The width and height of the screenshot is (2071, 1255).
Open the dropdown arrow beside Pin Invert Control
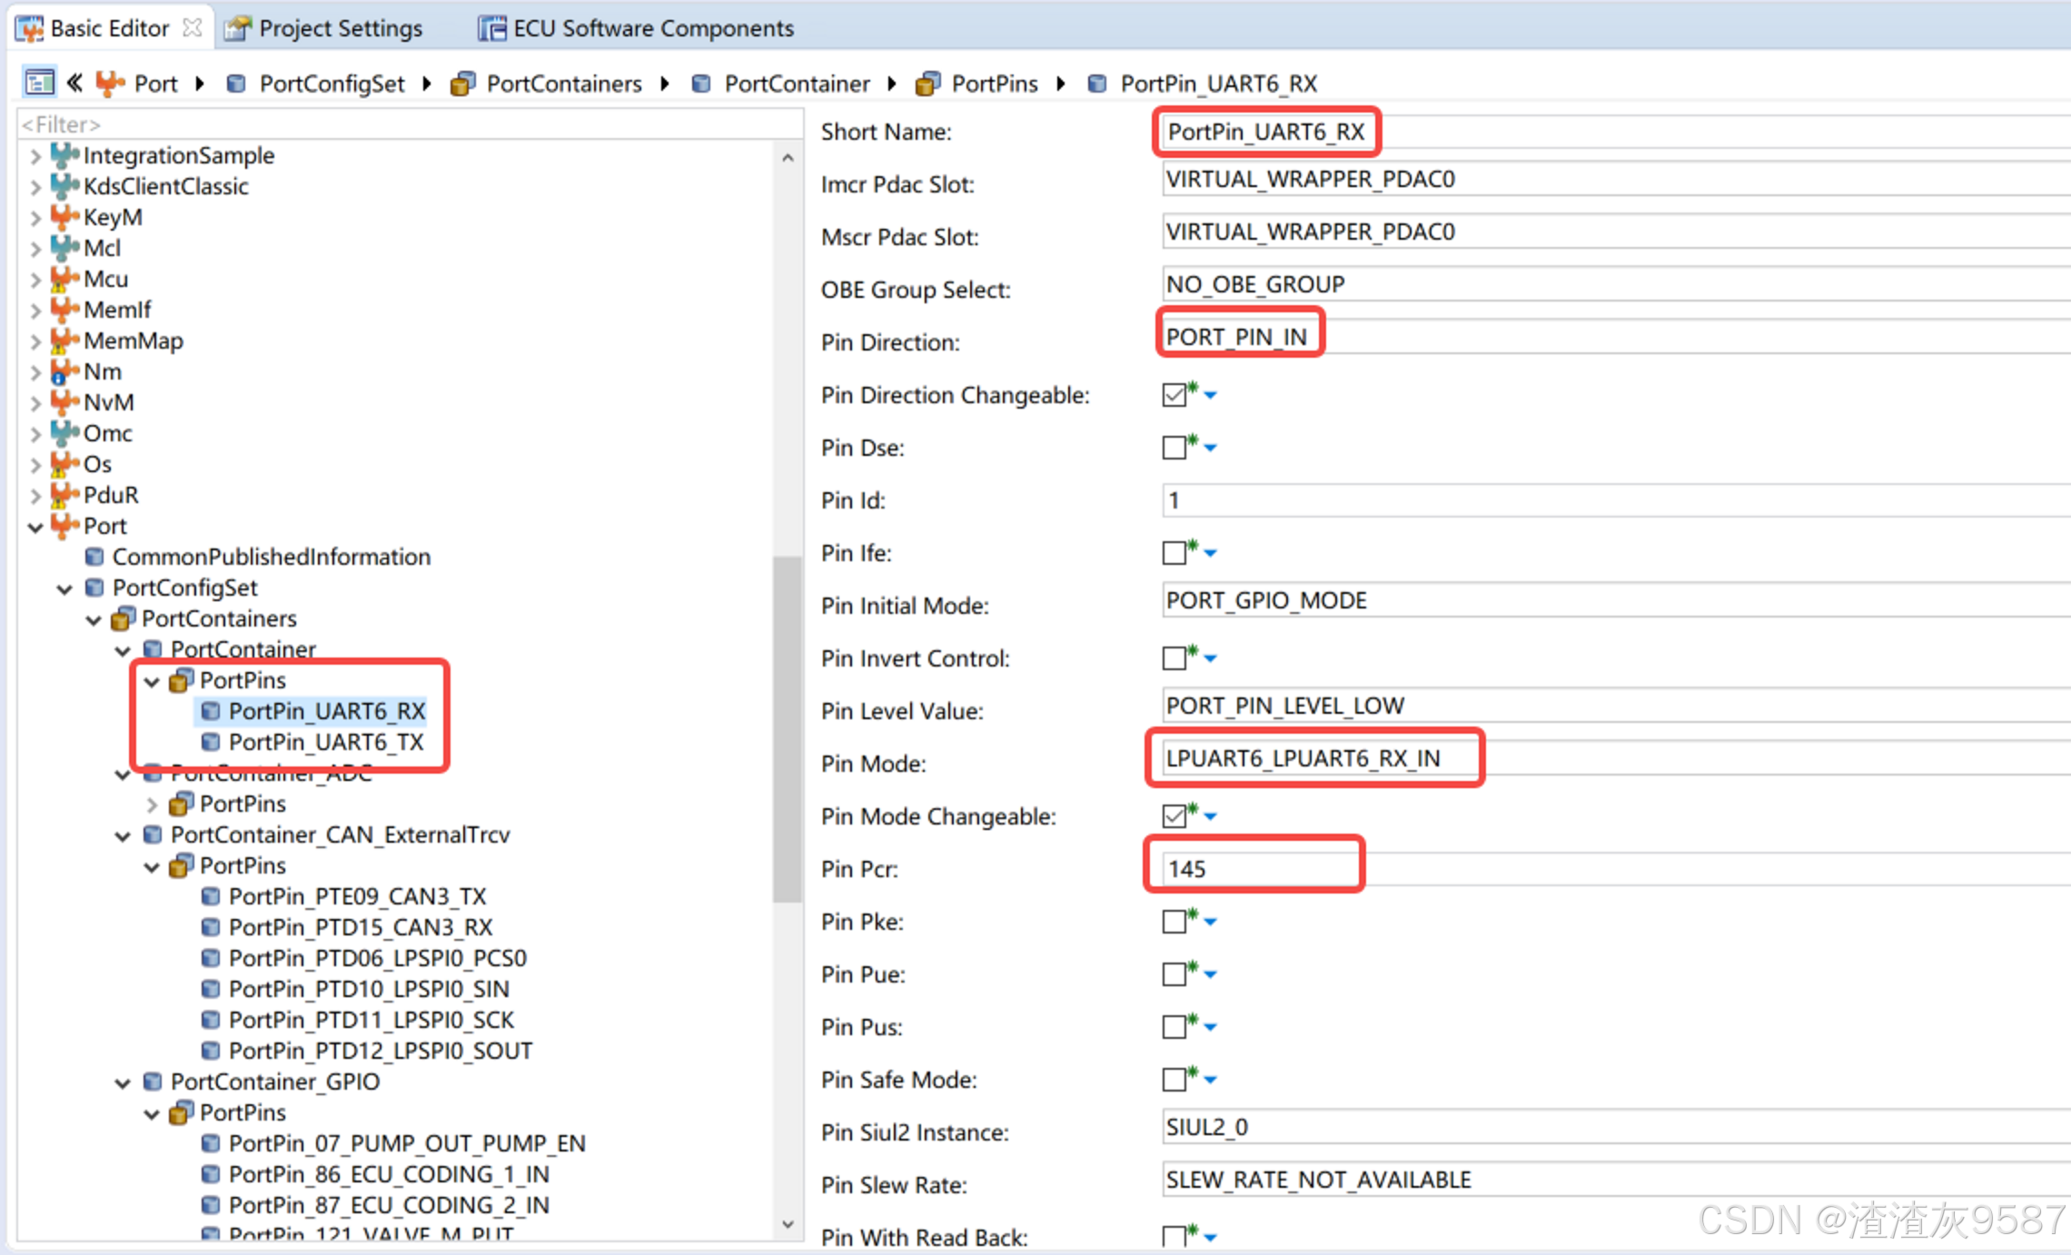(x=1210, y=658)
